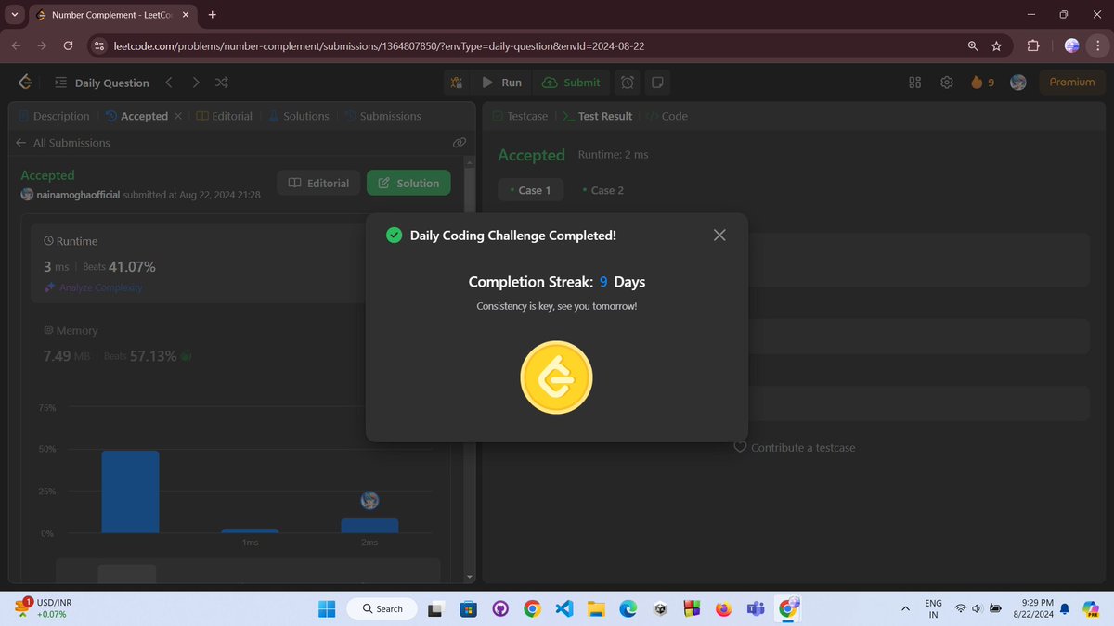The height and width of the screenshot is (626, 1114).
Task: Click the taskbar Search box
Action: [x=381, y=608]
